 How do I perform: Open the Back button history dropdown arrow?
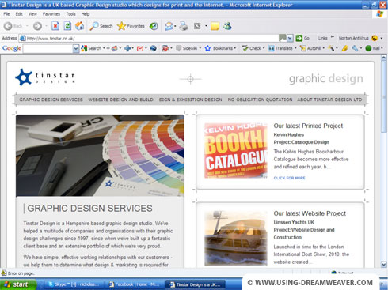coord(27,26)
